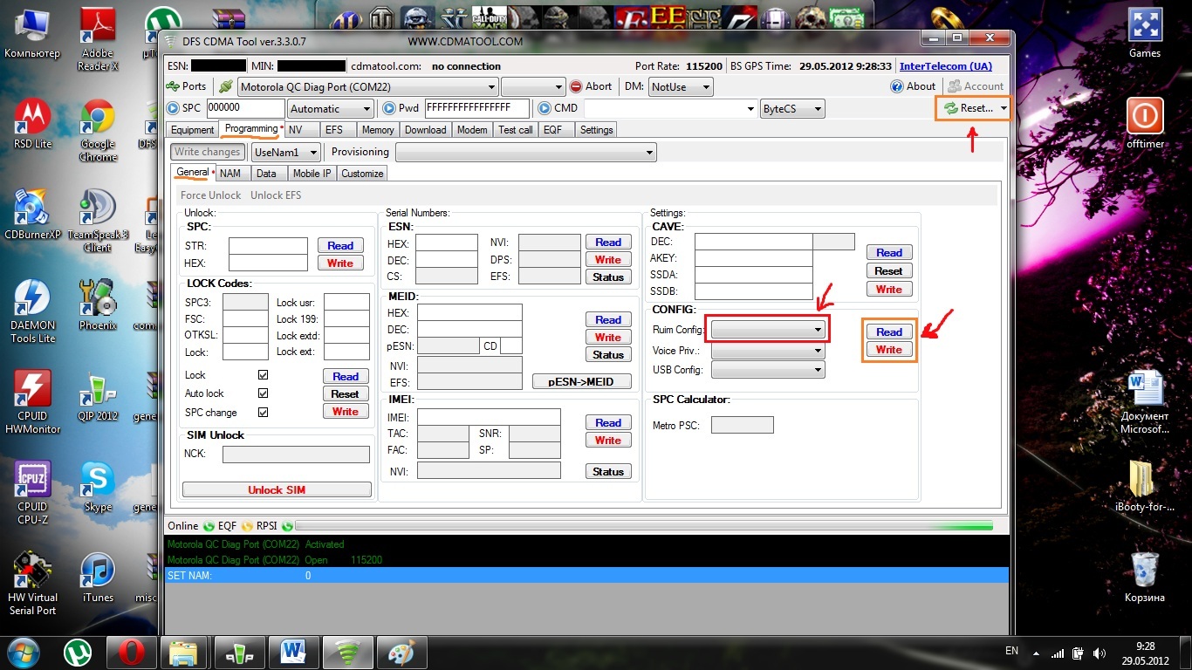Open Windows Explorer from the taskbar
The height and width of the screenshot is (670, 1192).
click(186, 652)
